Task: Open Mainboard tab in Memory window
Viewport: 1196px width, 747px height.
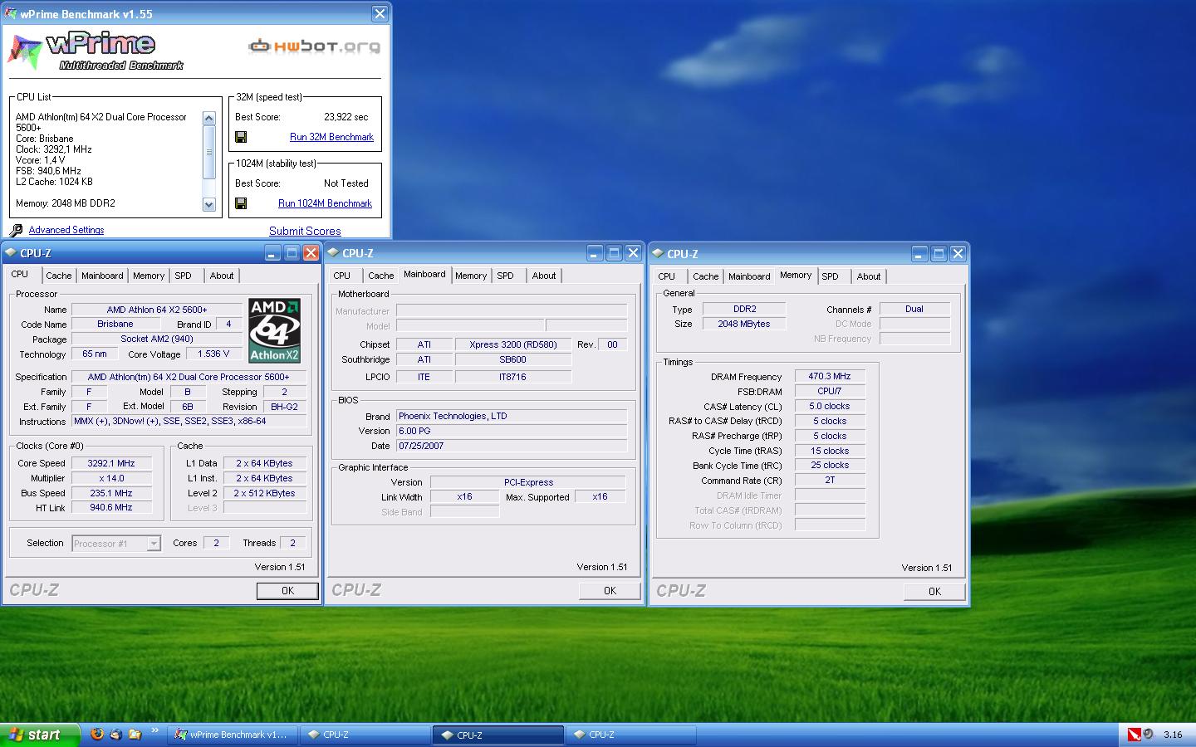Action: pyautogui.click(x=749, y=276)
